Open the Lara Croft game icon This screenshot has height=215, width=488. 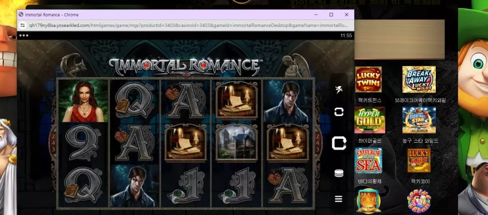369,201
